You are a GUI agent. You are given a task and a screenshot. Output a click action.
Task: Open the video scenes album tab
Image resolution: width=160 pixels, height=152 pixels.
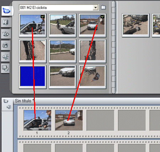(7, 11)
